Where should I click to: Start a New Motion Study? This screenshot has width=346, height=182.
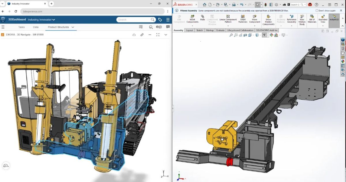point(302,20)
